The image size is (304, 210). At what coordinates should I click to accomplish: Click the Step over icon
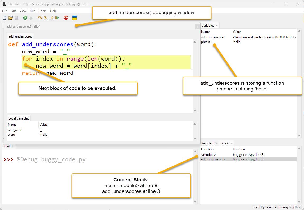(x=40, y=18)
